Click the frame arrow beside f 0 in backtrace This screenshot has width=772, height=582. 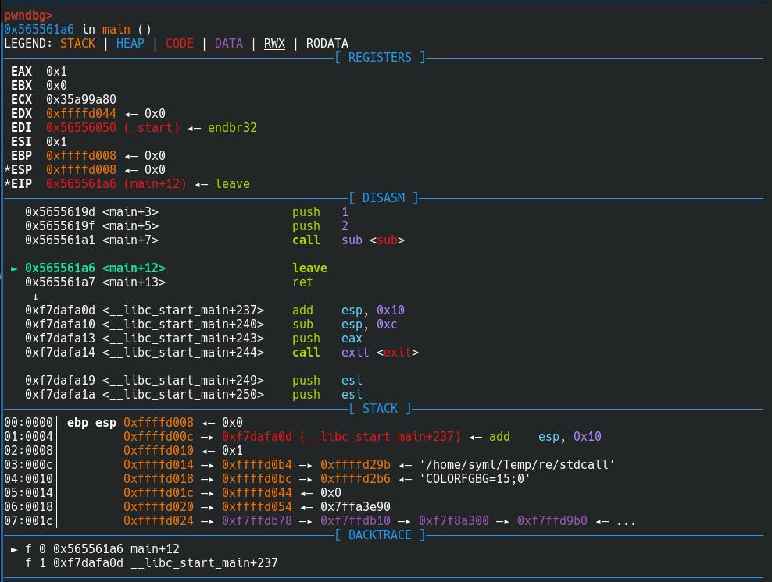pyautogui.click(x=15, y=549)
